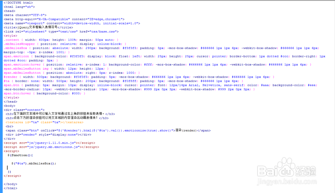335x193 pixels.
Task: Click the jquery-1.11.0.min.js script line
Action: click(49, 143)
